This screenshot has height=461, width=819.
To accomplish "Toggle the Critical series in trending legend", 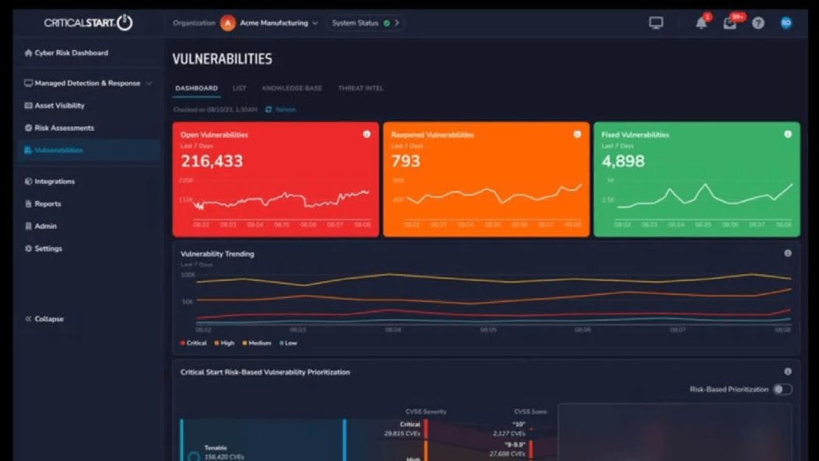I will click(x=194, y=343).
